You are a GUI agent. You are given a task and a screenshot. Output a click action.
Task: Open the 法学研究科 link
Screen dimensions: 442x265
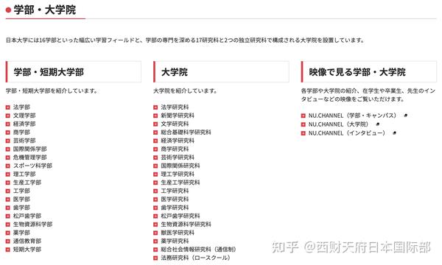click(x=175, y=107)
